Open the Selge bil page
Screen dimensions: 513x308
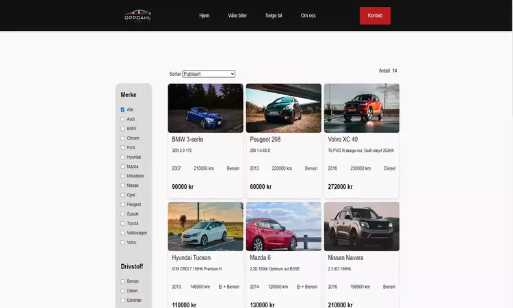[274, 16]
